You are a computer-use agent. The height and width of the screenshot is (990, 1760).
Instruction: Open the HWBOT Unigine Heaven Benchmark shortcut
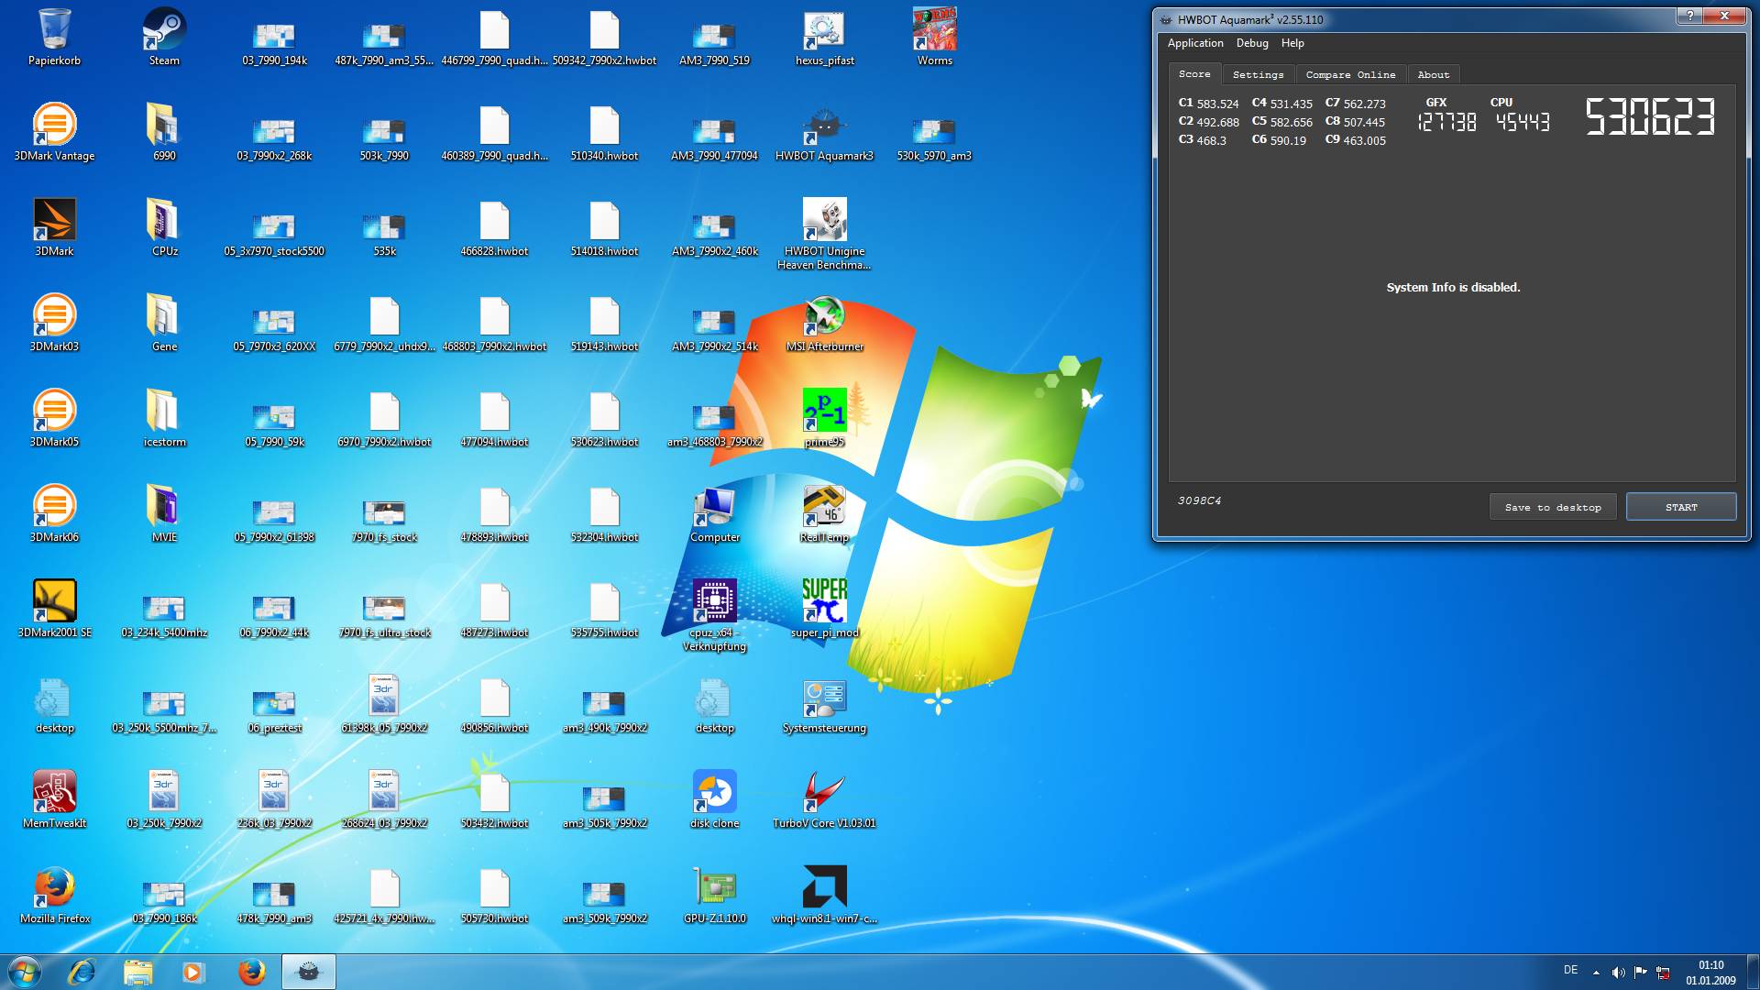tap(824, 234)
